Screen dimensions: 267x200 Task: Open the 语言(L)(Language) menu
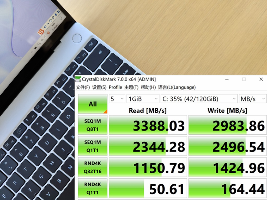click(x=177, y=87)
